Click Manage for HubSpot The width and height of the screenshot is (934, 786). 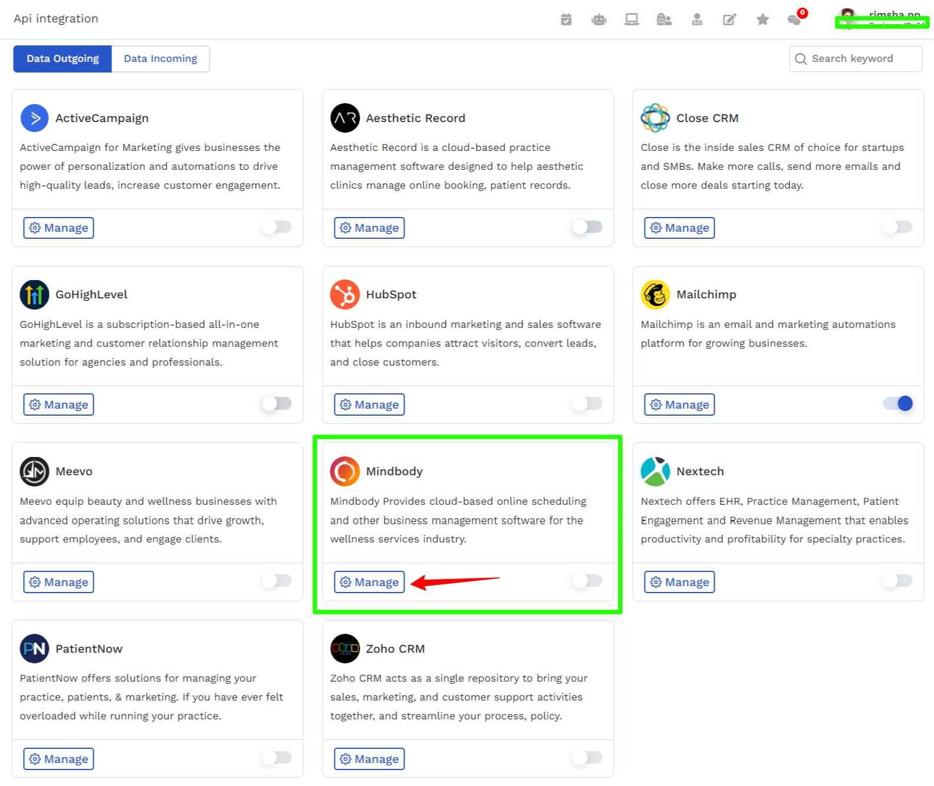pyautogui.click(x=369, y=404)
